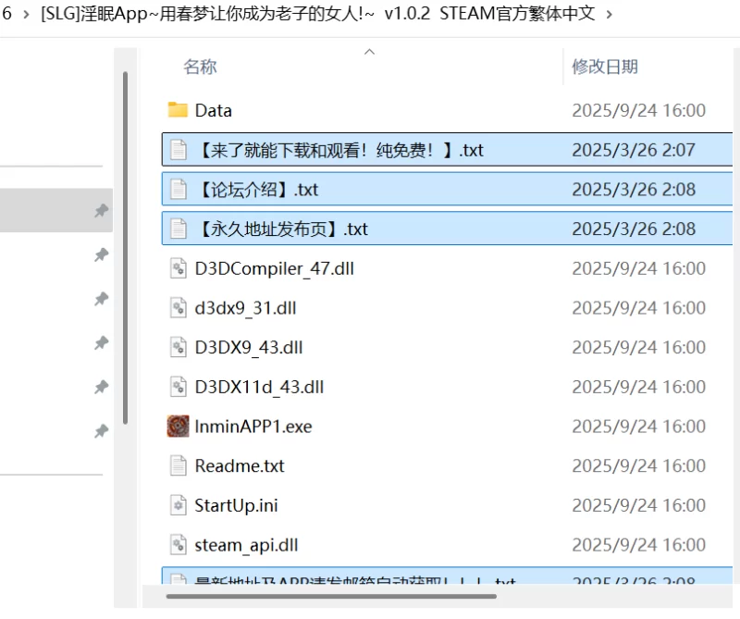Image resolution: width=740 pixels, height=619 pixels.
Task: Select the StartUp.ini settings file icon
Action: click(178, 505)
